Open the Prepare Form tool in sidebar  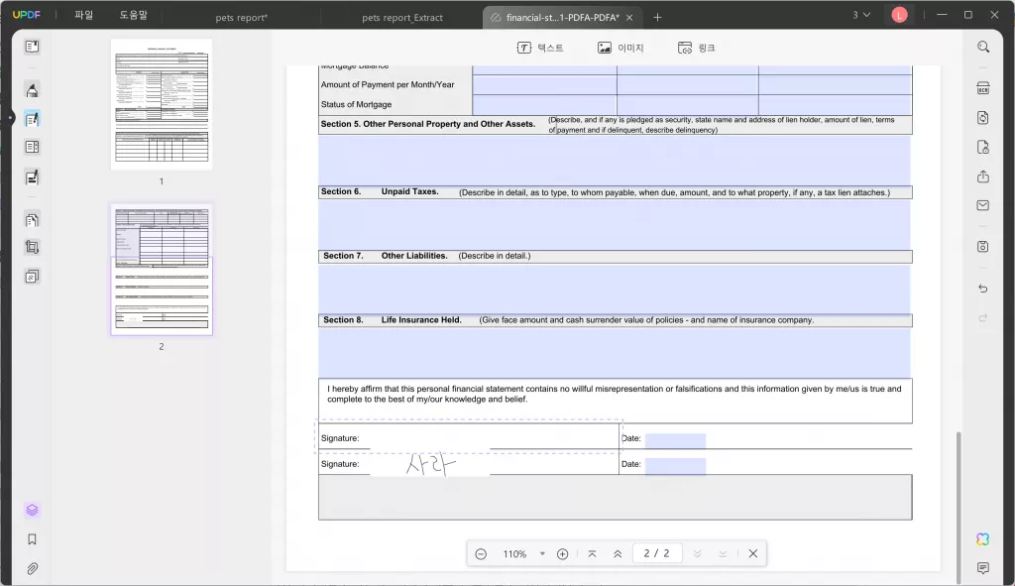click(x=32, y=148)
